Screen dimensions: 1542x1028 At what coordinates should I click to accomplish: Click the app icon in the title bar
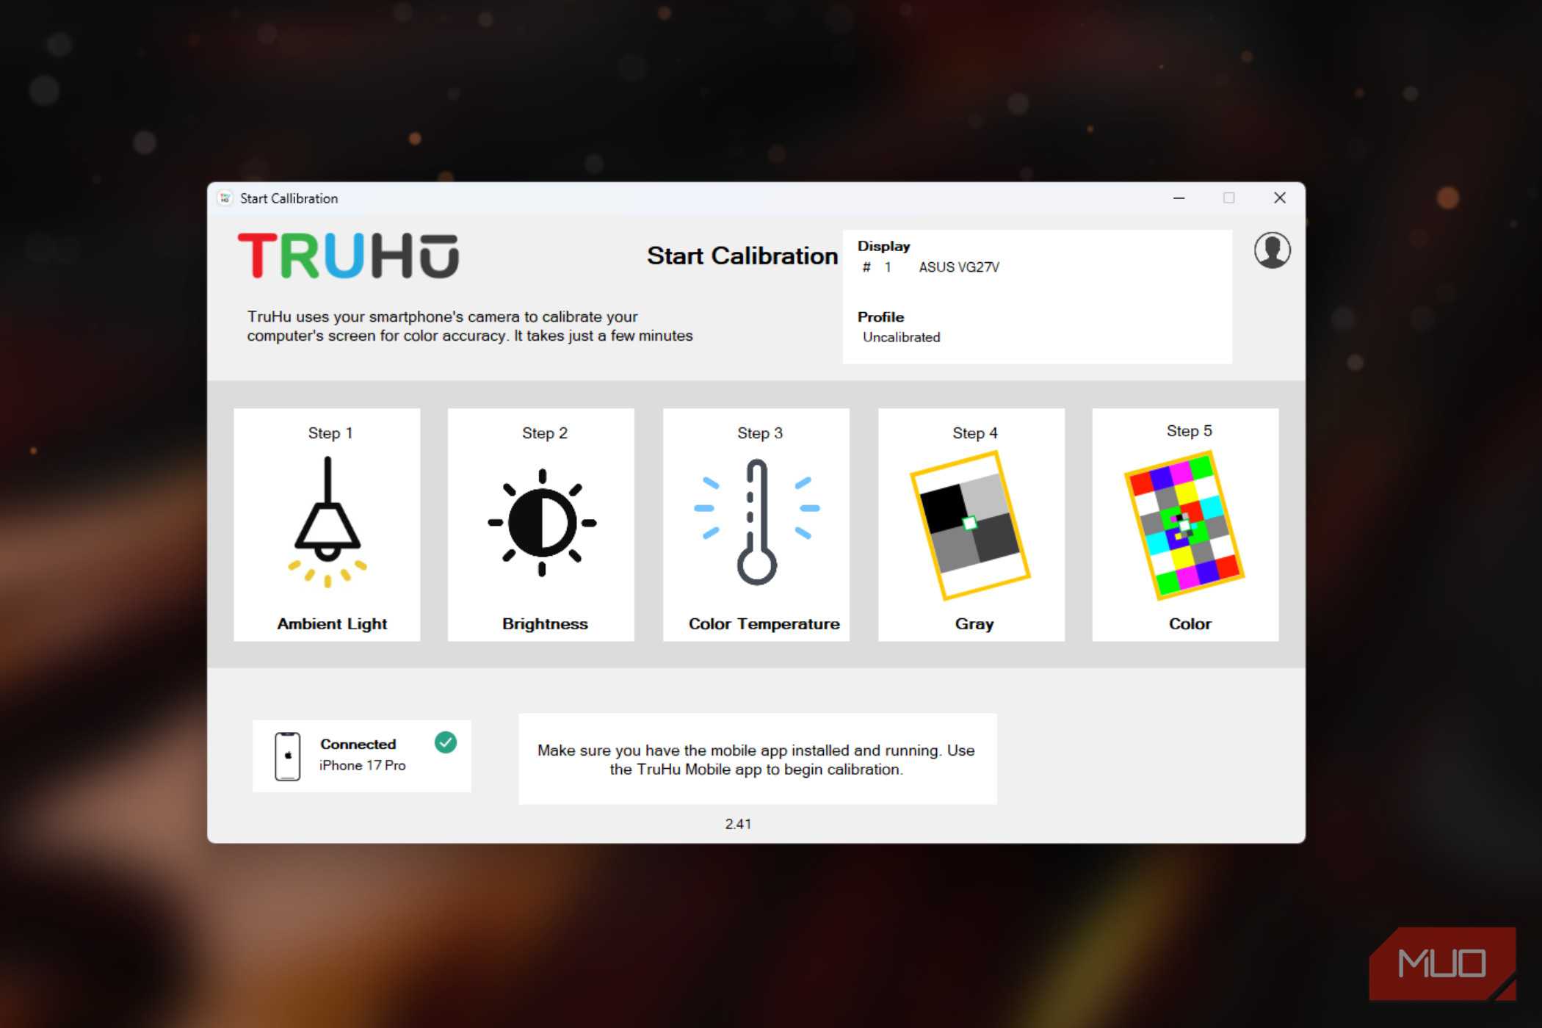pos(225,198)
